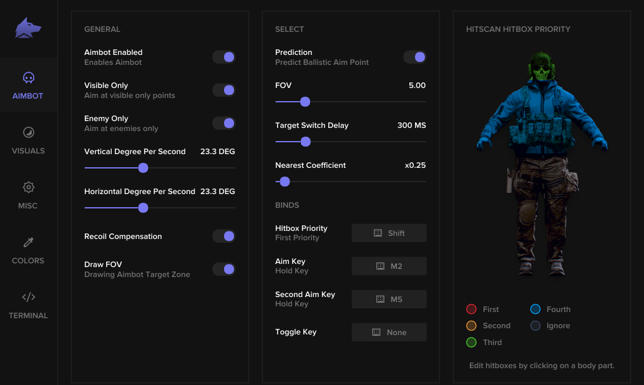Click the FOV value 5.00
644x385 pixels.
(x=417, y=85)
